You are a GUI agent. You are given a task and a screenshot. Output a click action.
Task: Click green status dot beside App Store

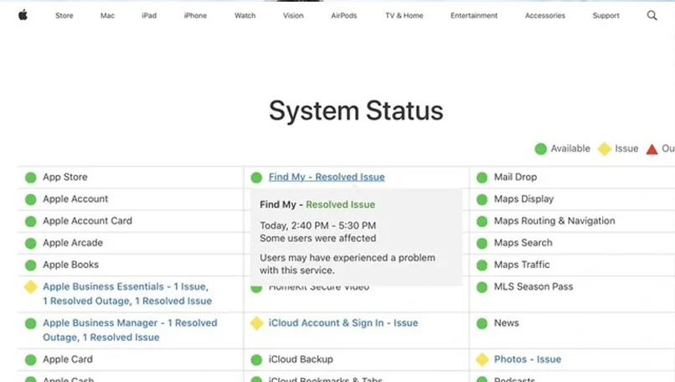30,178
